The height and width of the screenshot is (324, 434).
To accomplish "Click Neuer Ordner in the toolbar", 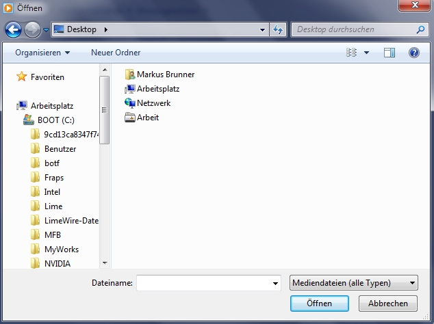I will [x=116, y=53].
